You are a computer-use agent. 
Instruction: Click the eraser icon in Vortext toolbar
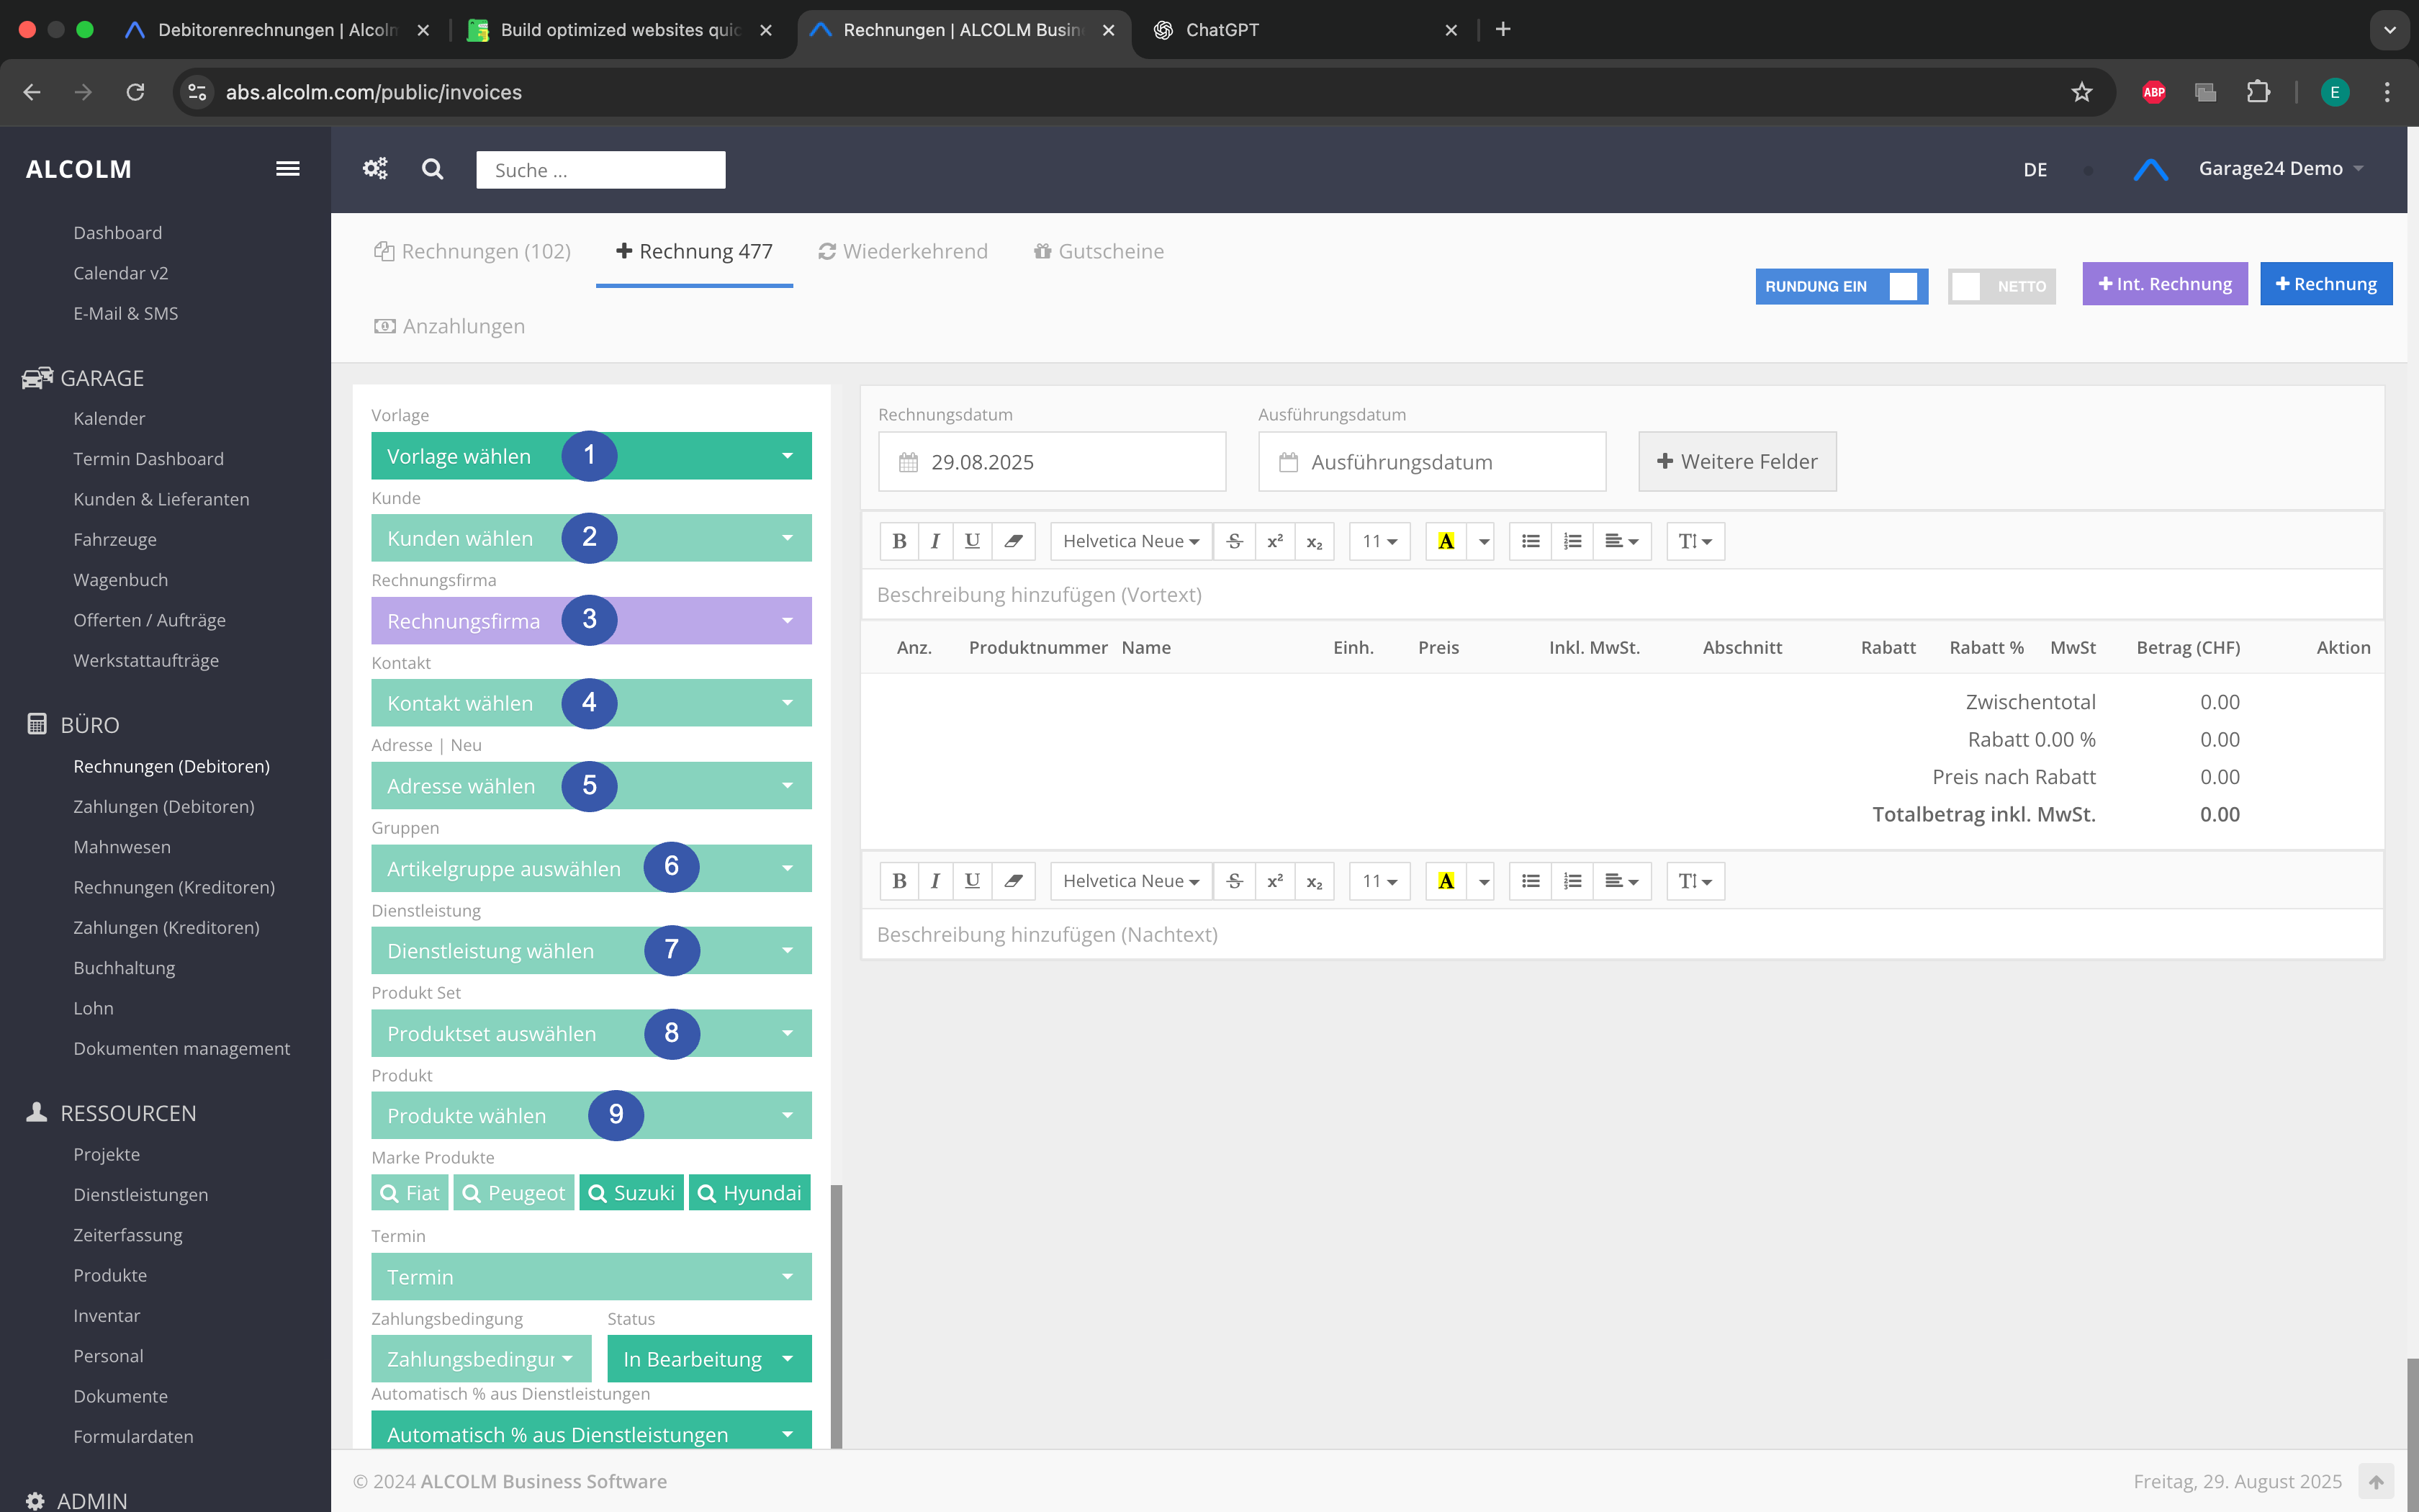(x=1012, y=541)
